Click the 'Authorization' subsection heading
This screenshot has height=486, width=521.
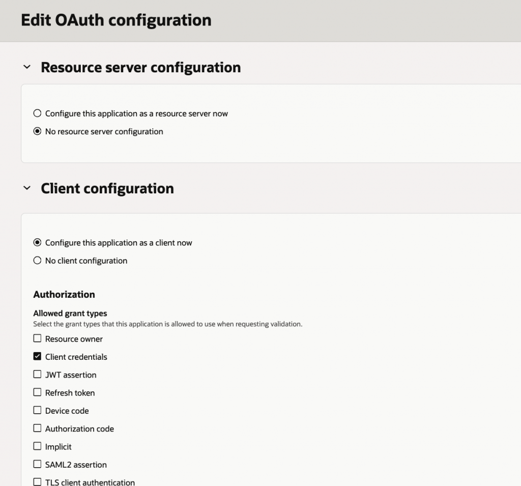(x=64, y=294)
